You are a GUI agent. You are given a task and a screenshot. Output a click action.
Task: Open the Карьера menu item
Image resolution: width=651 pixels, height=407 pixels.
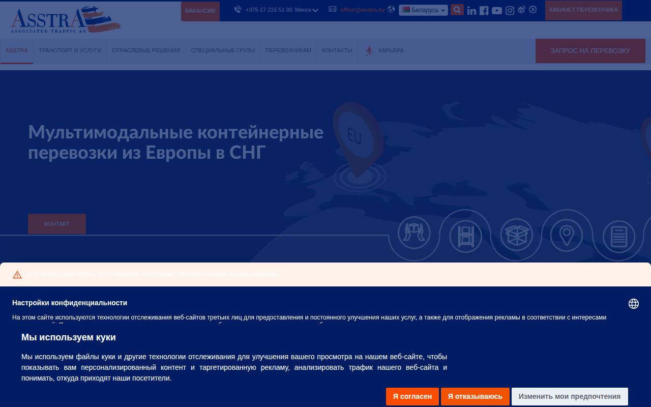(x=384, y=50)
